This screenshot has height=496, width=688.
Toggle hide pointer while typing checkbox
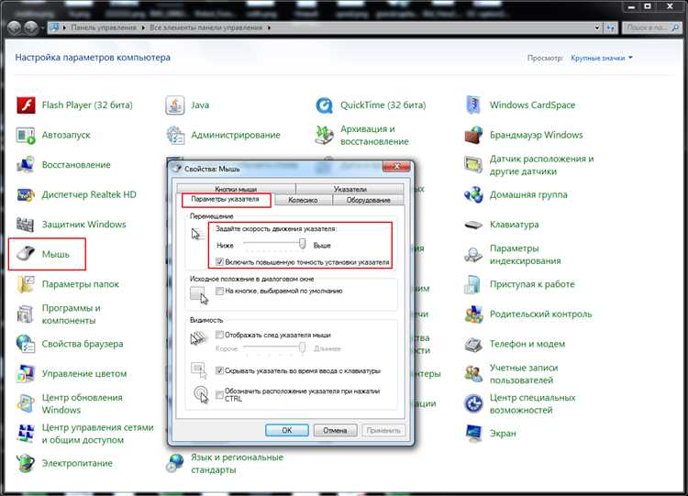tap(219, 370)
